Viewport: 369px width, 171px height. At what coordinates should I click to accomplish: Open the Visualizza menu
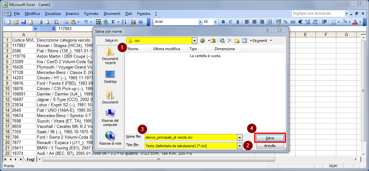(53, 14)
